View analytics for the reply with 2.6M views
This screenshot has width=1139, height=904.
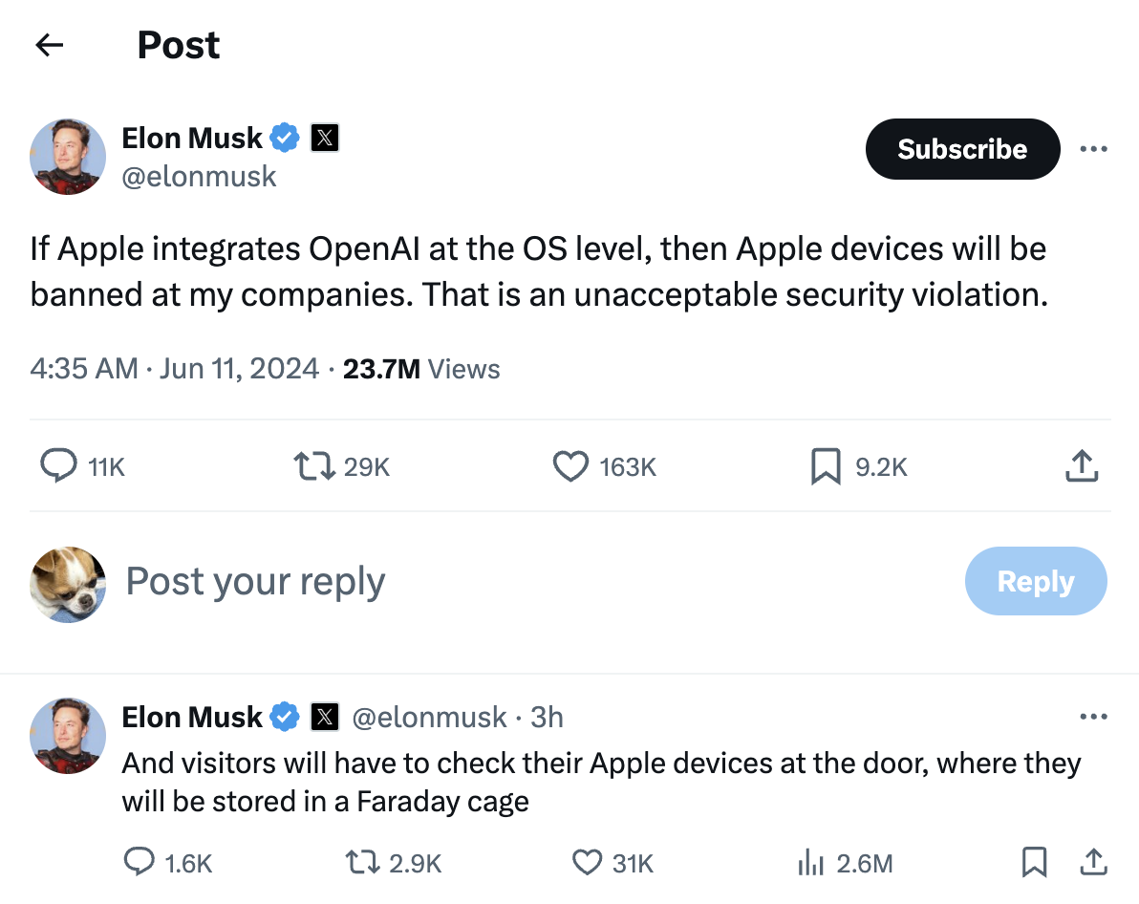tap(810, 863)
